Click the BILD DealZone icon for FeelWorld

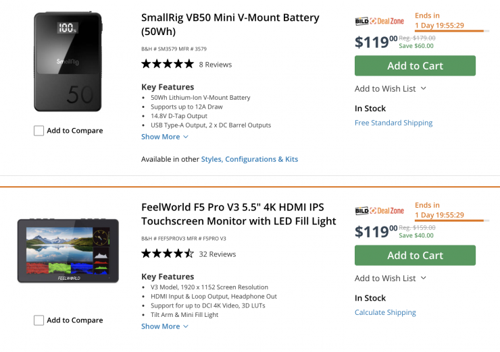[x=379, y=211]
